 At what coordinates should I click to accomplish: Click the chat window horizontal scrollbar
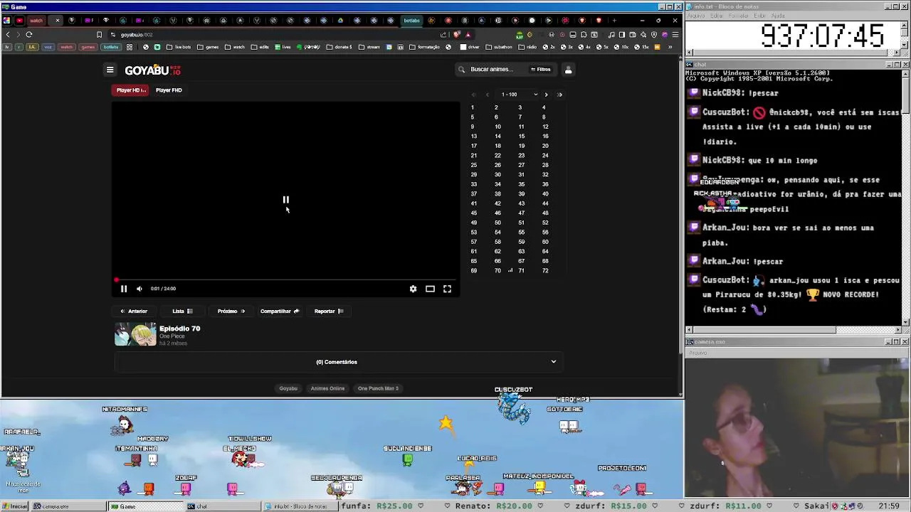794,330
